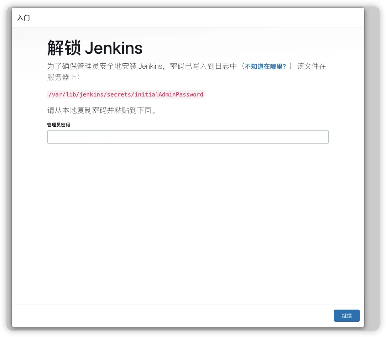The image size is (386, 337).
Task: Focus the 管理员密码 password input field
Action: [x=188, y=137]
